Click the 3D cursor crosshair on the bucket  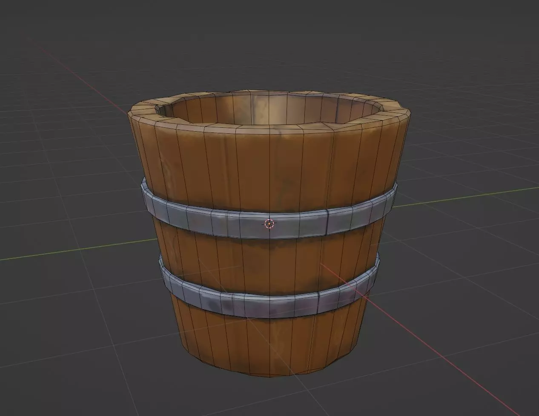269,224
